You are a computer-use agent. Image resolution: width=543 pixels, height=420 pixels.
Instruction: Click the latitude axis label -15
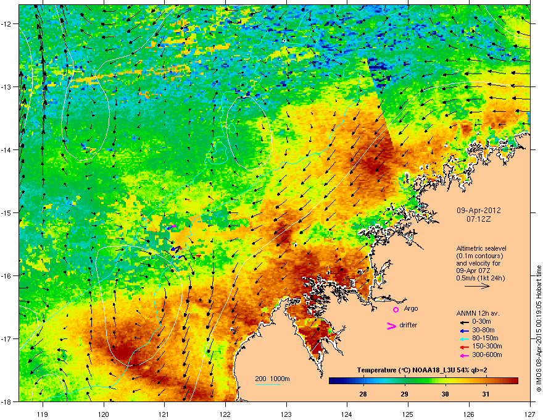click(x=6, y=212)
